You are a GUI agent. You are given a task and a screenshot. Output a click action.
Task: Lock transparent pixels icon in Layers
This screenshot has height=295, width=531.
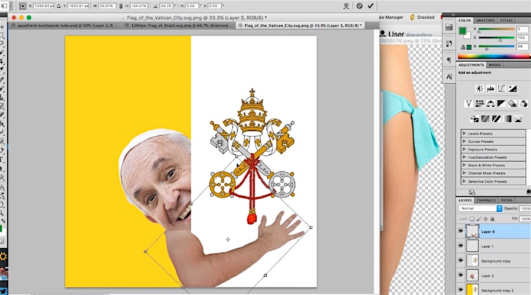pyautogui.click(x=472, y=219)
